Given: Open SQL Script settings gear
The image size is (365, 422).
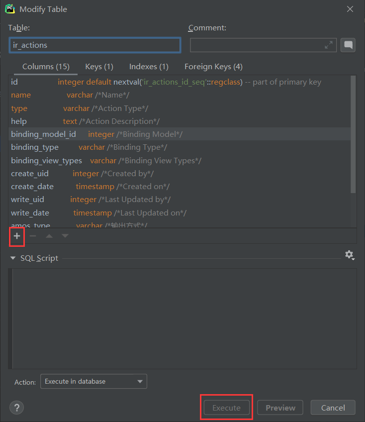Looking at the screenshot, I should (x=350, y=255).
